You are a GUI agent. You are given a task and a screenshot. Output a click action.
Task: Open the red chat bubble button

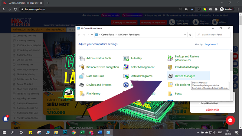pyautogui.click(x=230, y=120)
